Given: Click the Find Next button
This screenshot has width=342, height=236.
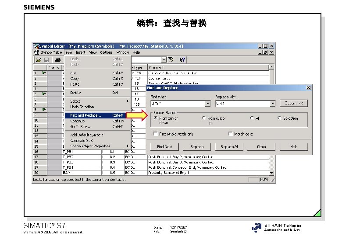Looking at the screenshot, I should pyautogui.click(x=164, y=147).
